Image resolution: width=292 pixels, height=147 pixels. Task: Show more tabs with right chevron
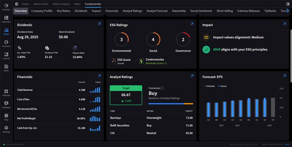tap(288, 11)
